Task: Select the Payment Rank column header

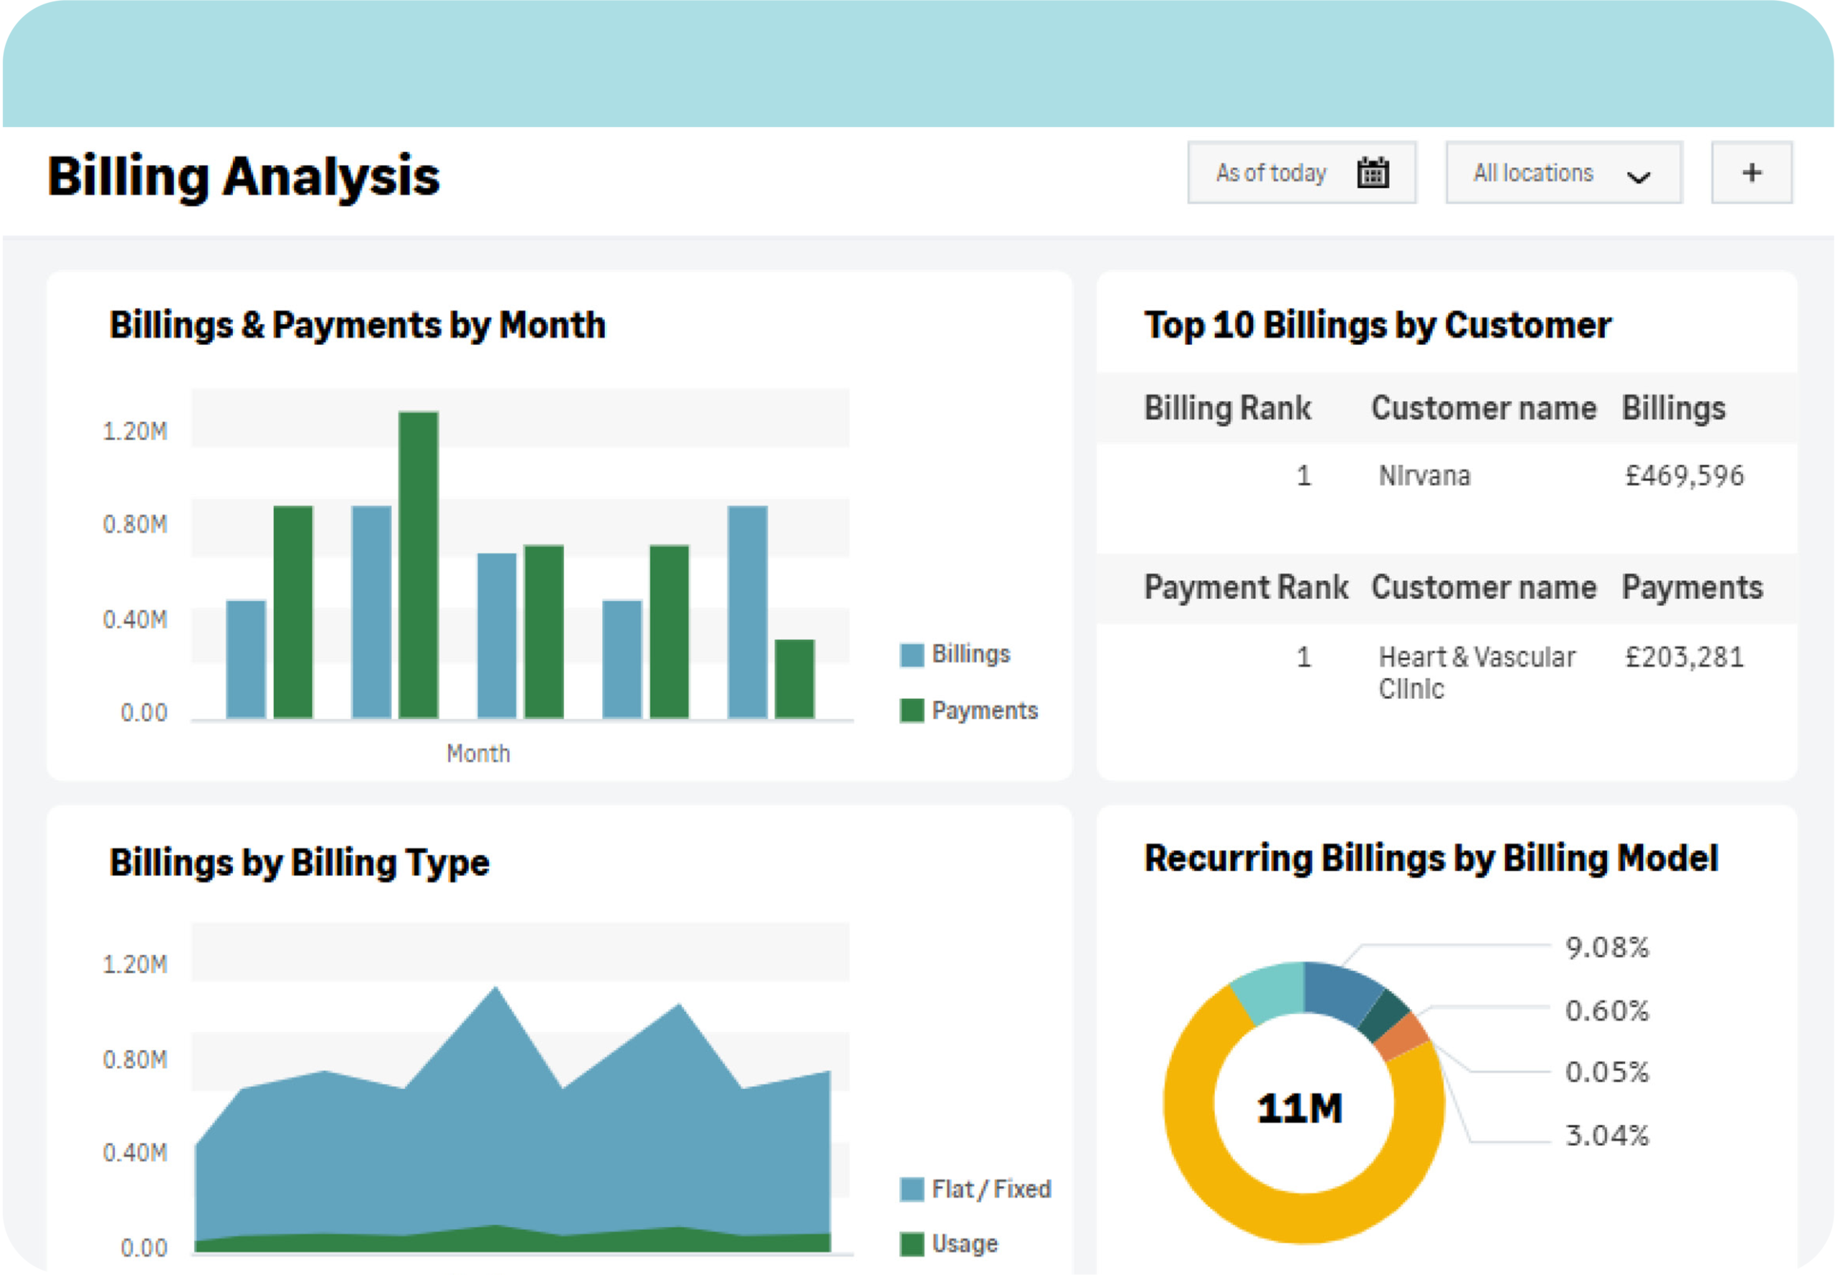Action: tap(1246, 588)
